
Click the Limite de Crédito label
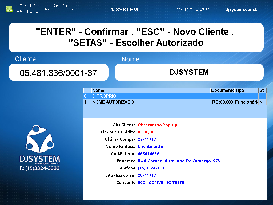tap(119, 132)
